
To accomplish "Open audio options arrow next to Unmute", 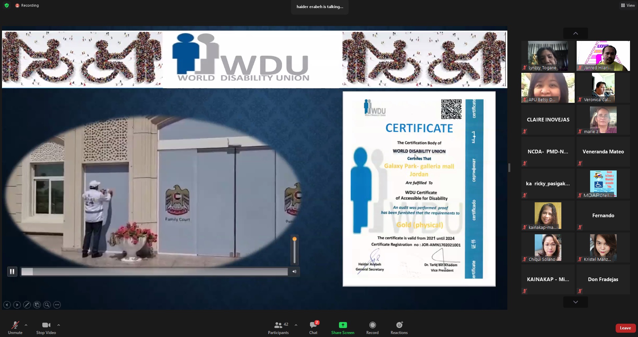I will pos(26,325).
